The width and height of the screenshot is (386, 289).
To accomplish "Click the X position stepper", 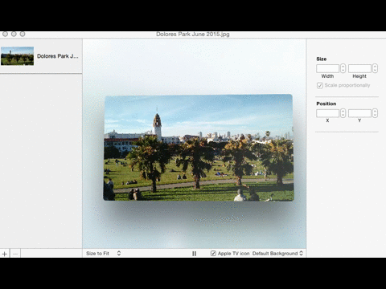I will (x=343, y=113).
